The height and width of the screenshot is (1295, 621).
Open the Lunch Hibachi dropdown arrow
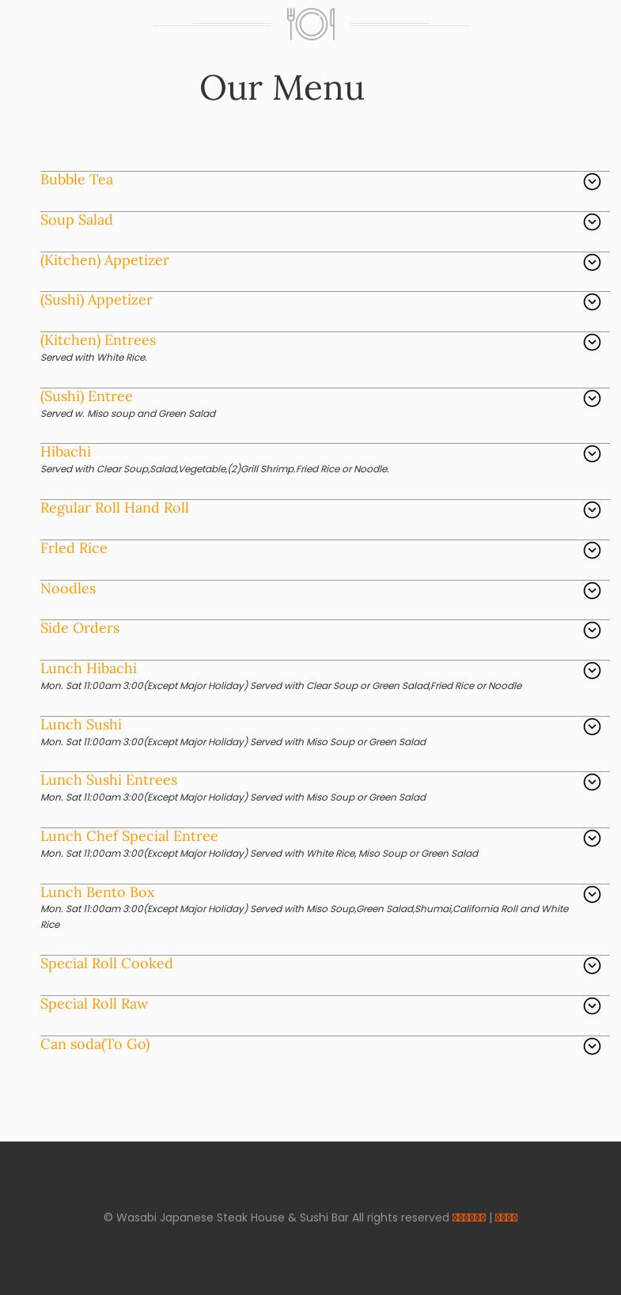pyautogui.click(x=592, y=671)
